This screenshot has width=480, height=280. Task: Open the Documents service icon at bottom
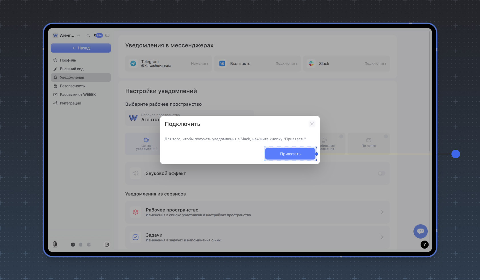point(81,245)
